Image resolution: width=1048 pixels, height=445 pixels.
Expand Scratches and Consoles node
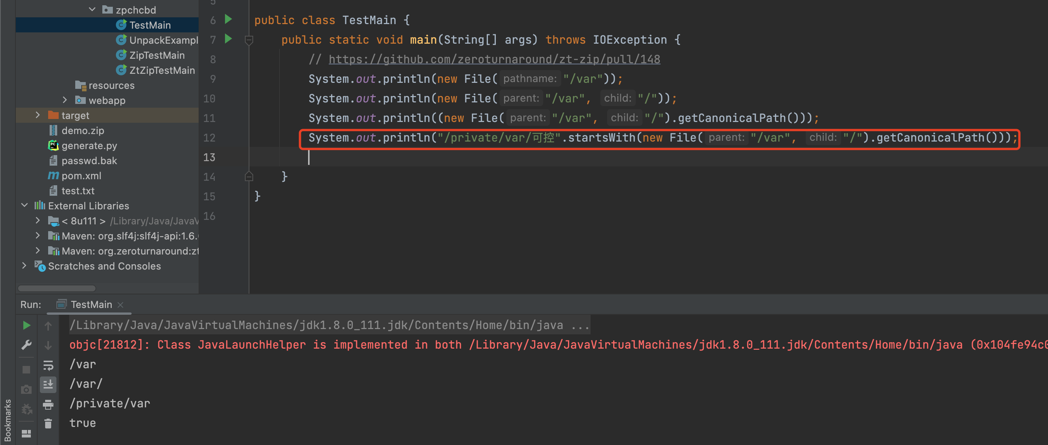[24, 266]
